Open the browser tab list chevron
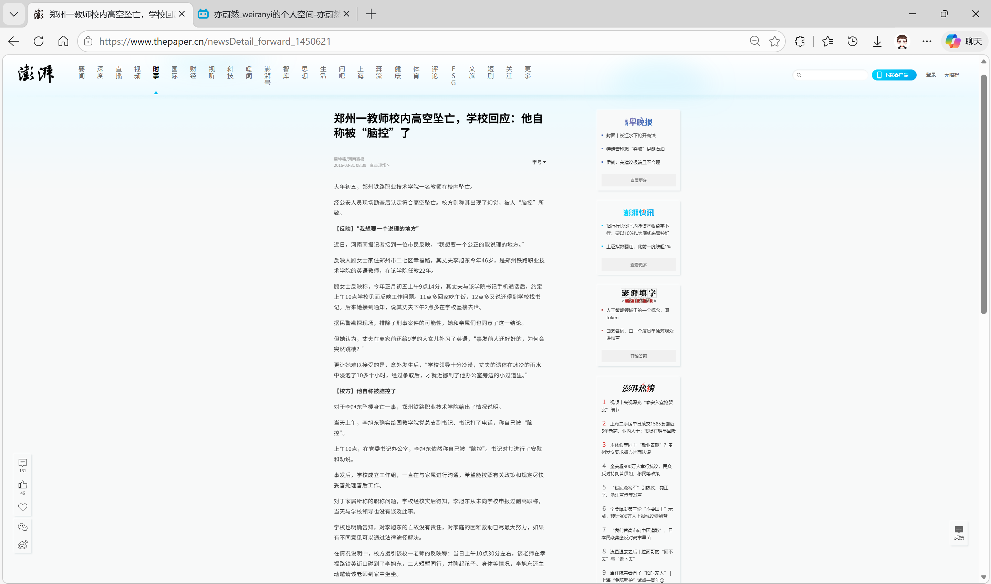 coord(13,14)
